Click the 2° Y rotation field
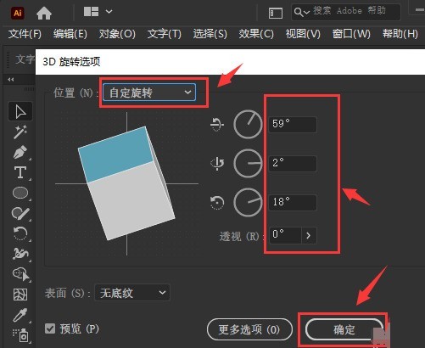Viewport: 425px width, 348px height. tap(293, 163)
